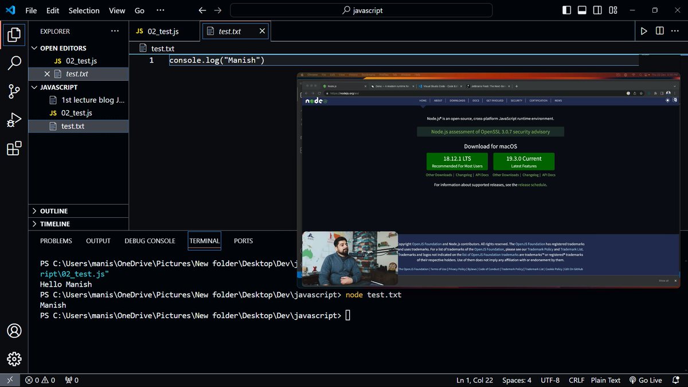Open the Manage settings gear
688x387 pixels.
pos(14,359)
